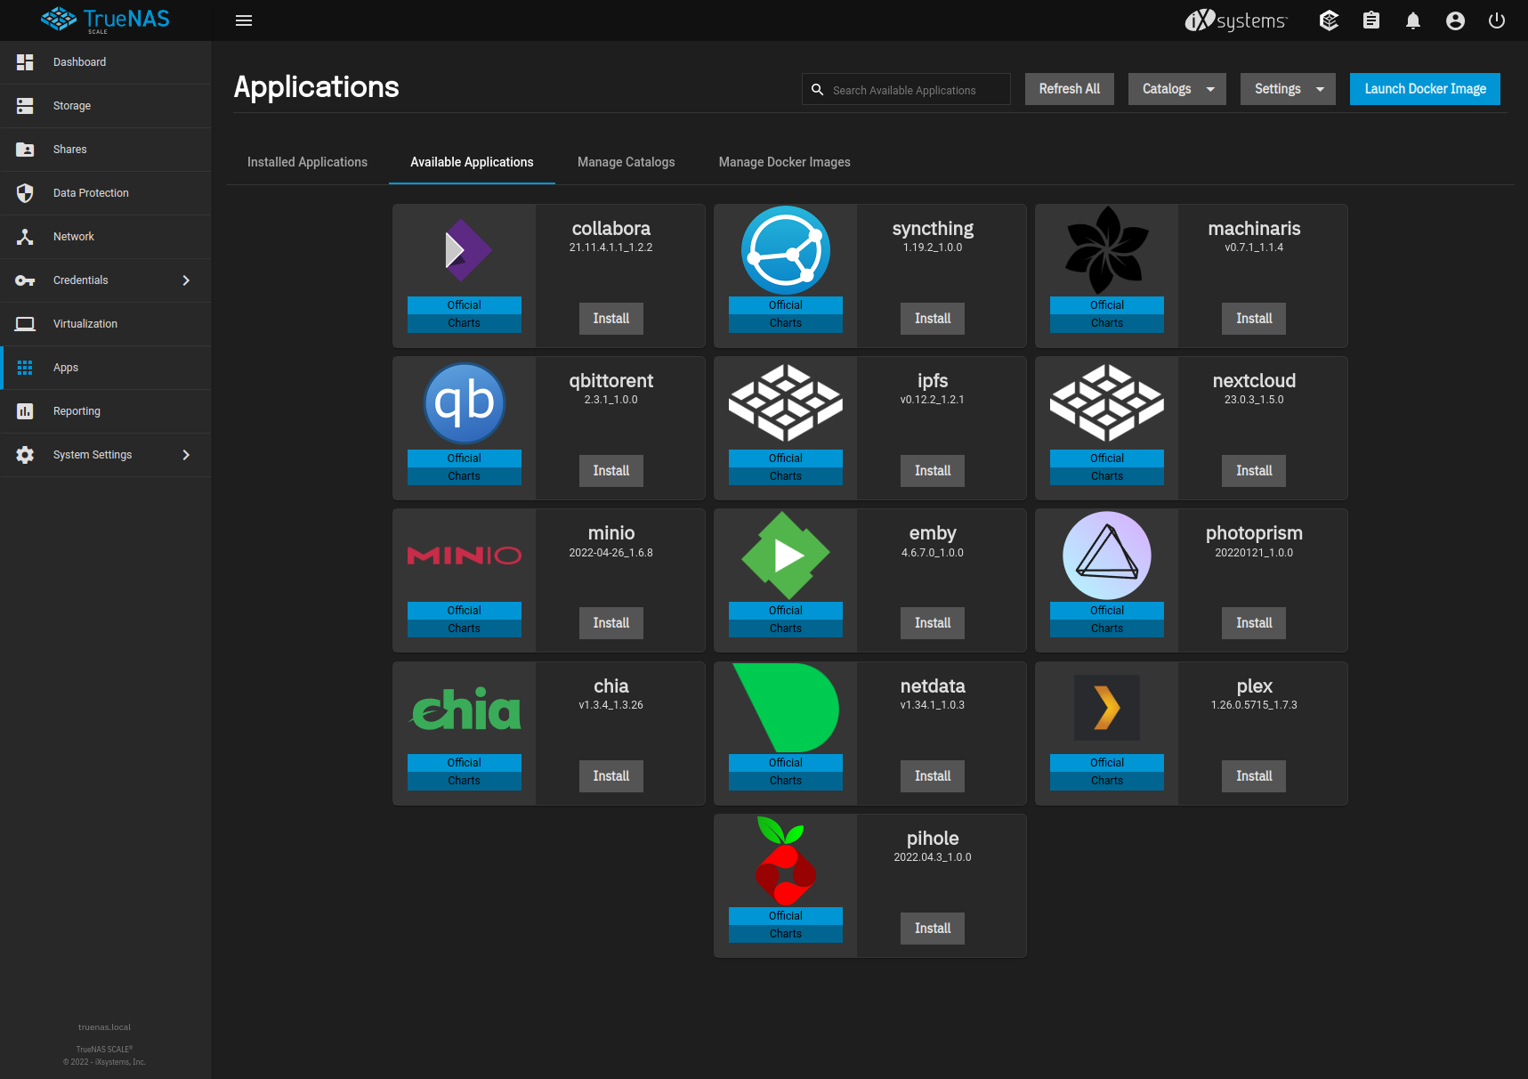Toggle the hamburger sidebar menu icon
Image resolution: width=1528 pixels, height=1079 pixels.
(244, 20)
